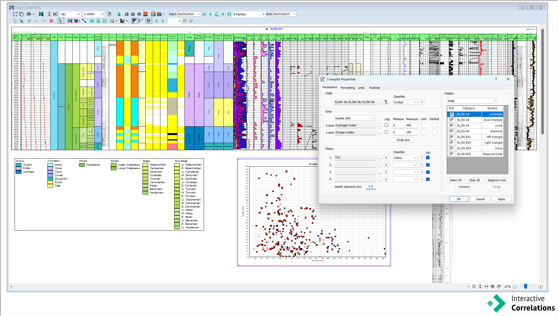Screen dimensions: 558x316
Task: Toggle Key checkbox for filter 4
Action: (428, 179)
